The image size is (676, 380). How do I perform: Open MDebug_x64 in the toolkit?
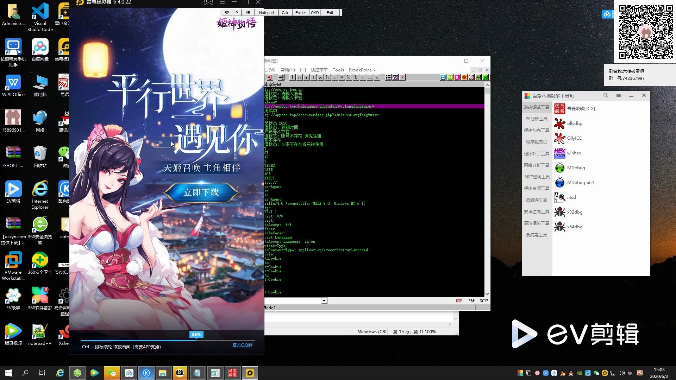click(574, 183)
